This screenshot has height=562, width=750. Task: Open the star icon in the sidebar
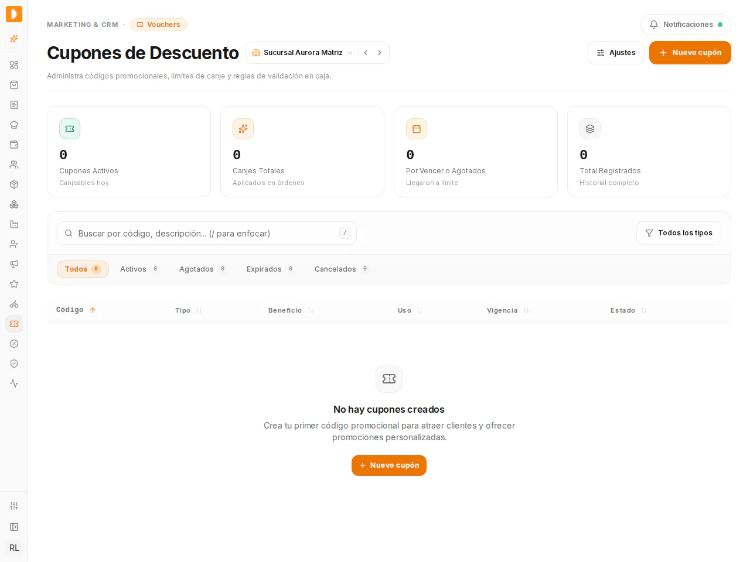[14, 284]
